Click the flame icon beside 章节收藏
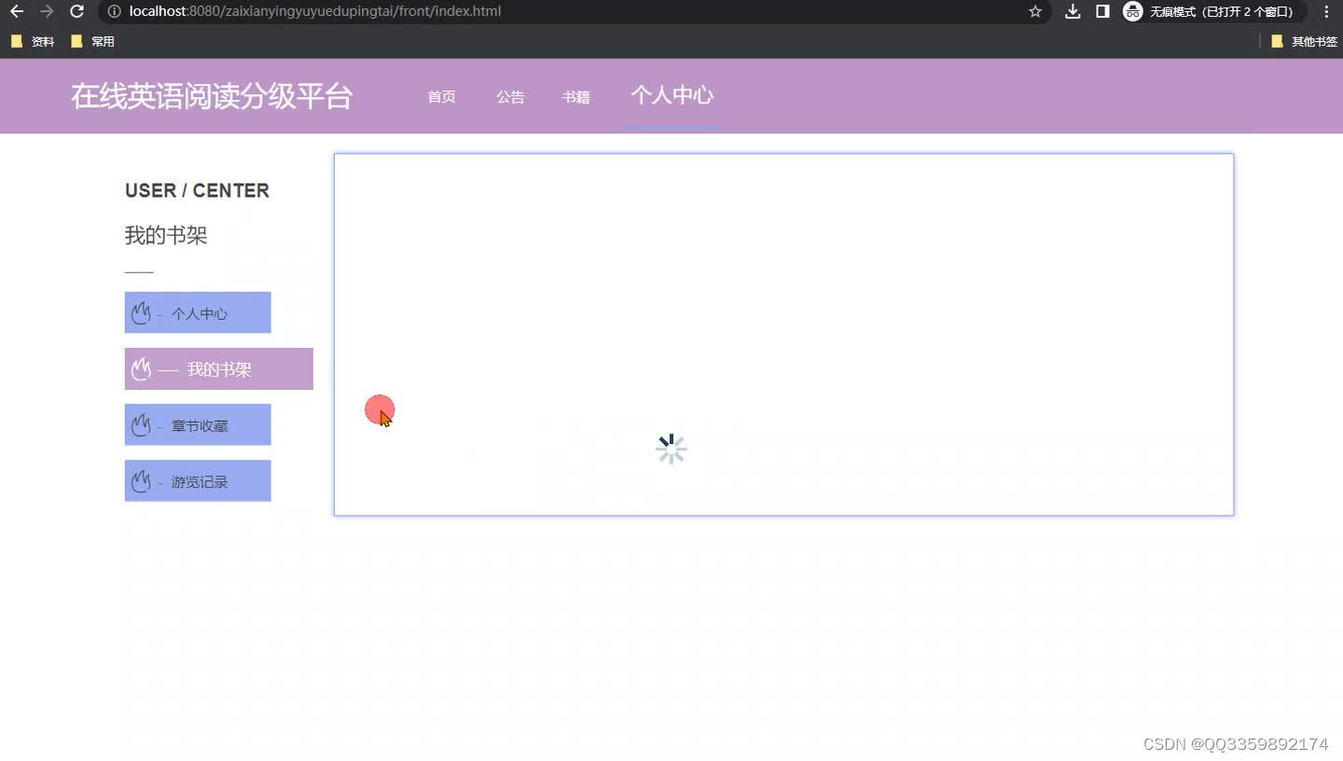The image size is (1343, 761). 141,424
